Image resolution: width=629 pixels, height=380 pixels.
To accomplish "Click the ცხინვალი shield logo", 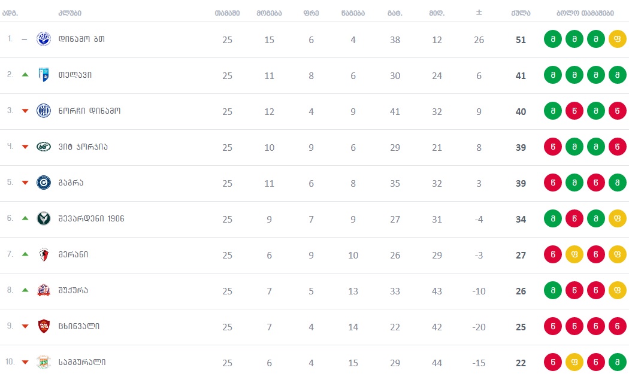I will (x=44, y=326).
